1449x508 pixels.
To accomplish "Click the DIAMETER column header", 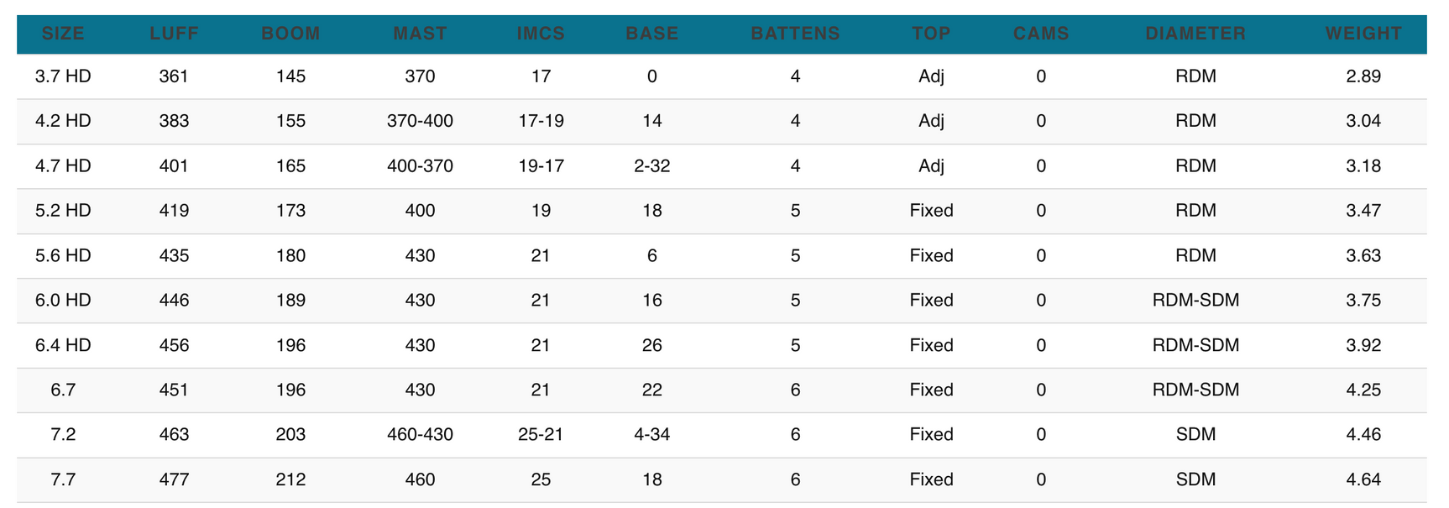I will pyautogui.click(x=1195, y=34).
